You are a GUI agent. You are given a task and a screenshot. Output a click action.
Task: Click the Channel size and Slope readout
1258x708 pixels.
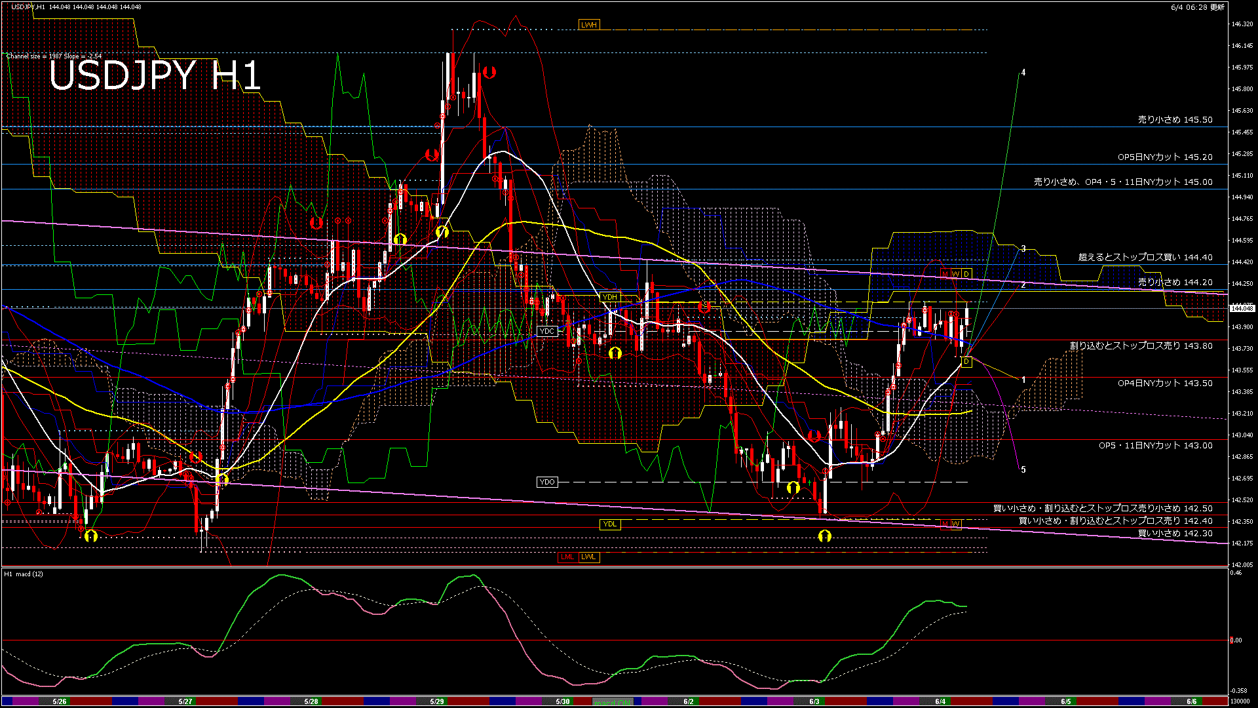coord(54,56)
